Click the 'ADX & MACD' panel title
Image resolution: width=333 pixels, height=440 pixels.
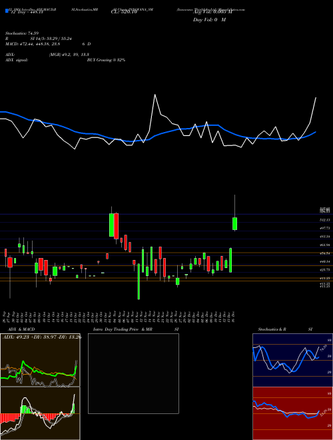[21, 329]
